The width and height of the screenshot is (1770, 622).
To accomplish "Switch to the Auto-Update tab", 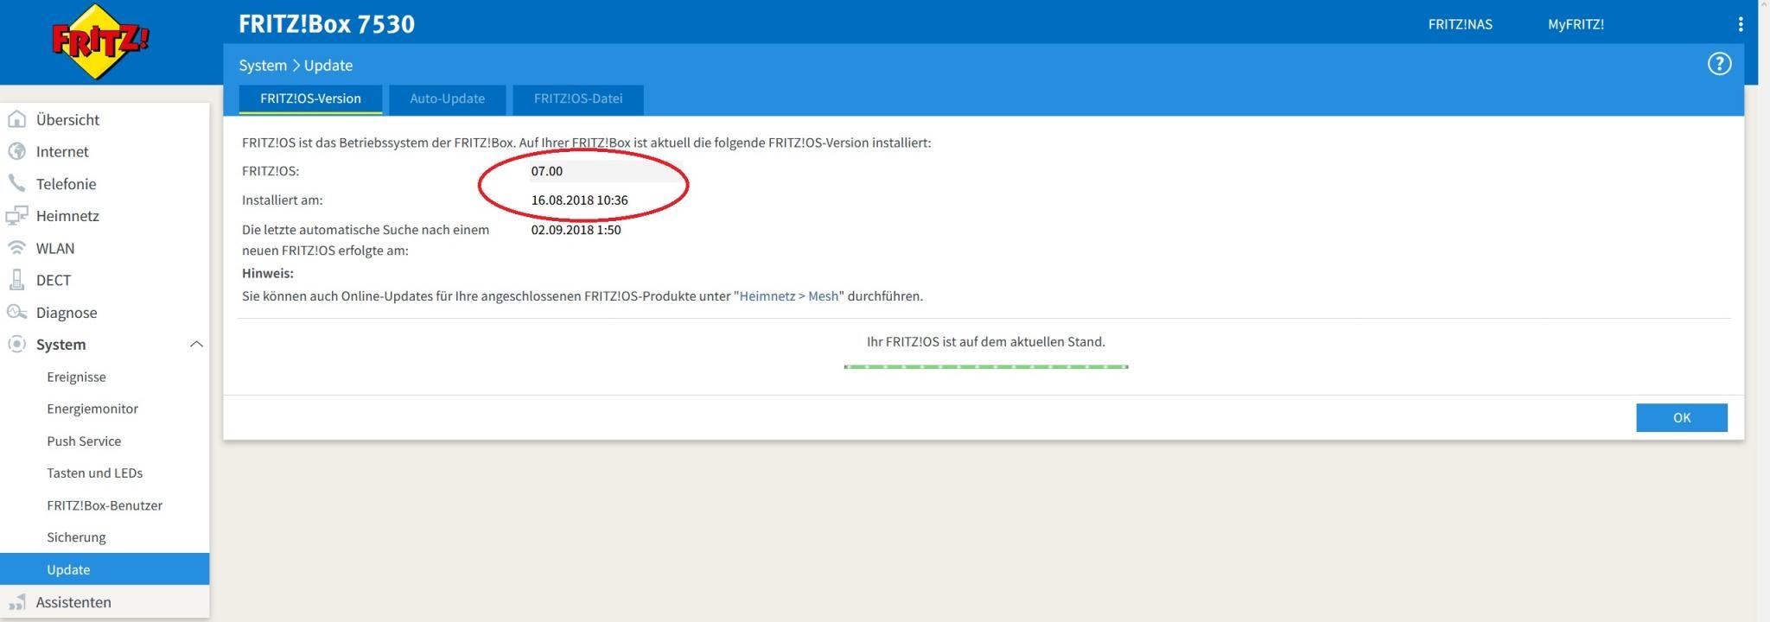I will 447,99.
